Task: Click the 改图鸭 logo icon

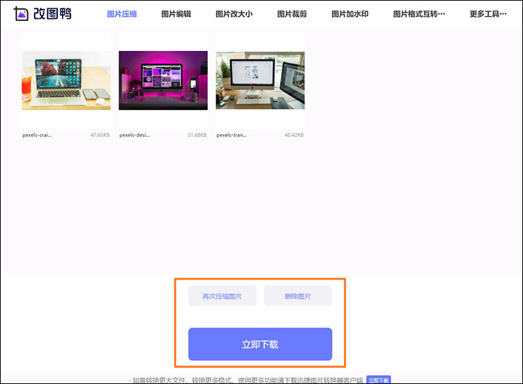Action: (21, 14)
